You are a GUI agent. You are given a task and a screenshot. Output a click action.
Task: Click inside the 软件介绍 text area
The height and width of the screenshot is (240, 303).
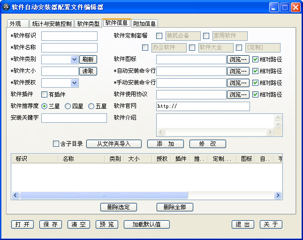(215, 121)
